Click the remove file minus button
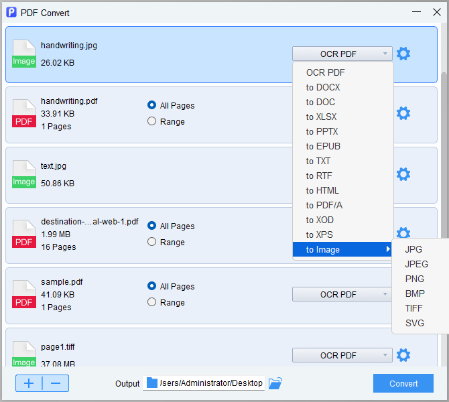 pos(56,383)
